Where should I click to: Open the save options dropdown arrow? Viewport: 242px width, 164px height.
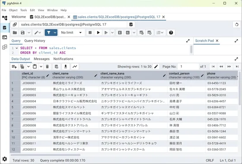pos(29,32)
